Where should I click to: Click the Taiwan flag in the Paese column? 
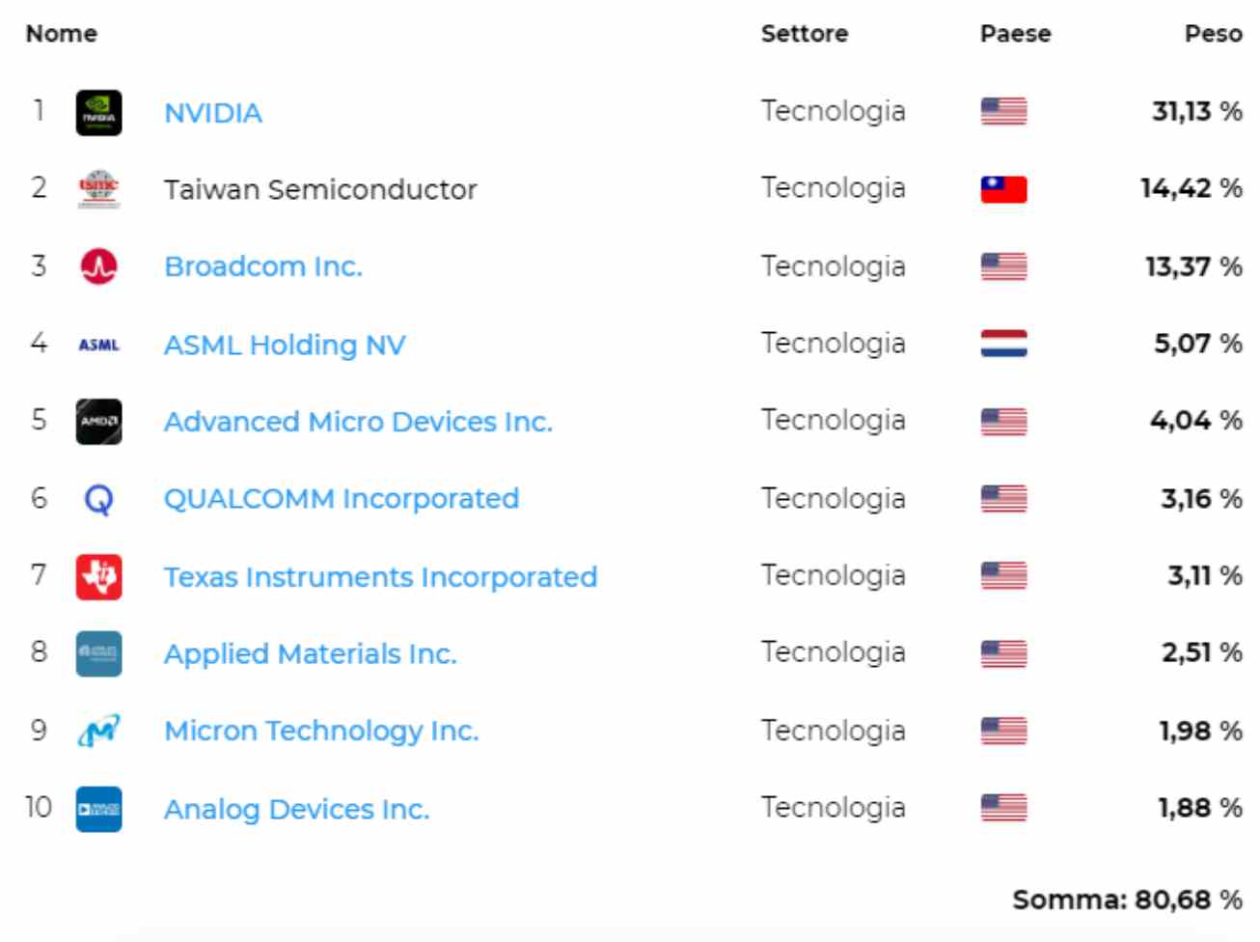(1003, 189)
